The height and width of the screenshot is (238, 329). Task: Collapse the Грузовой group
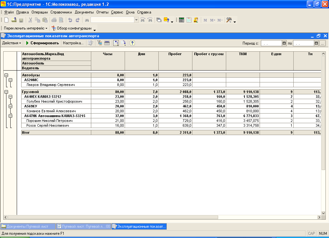[6, 92]
